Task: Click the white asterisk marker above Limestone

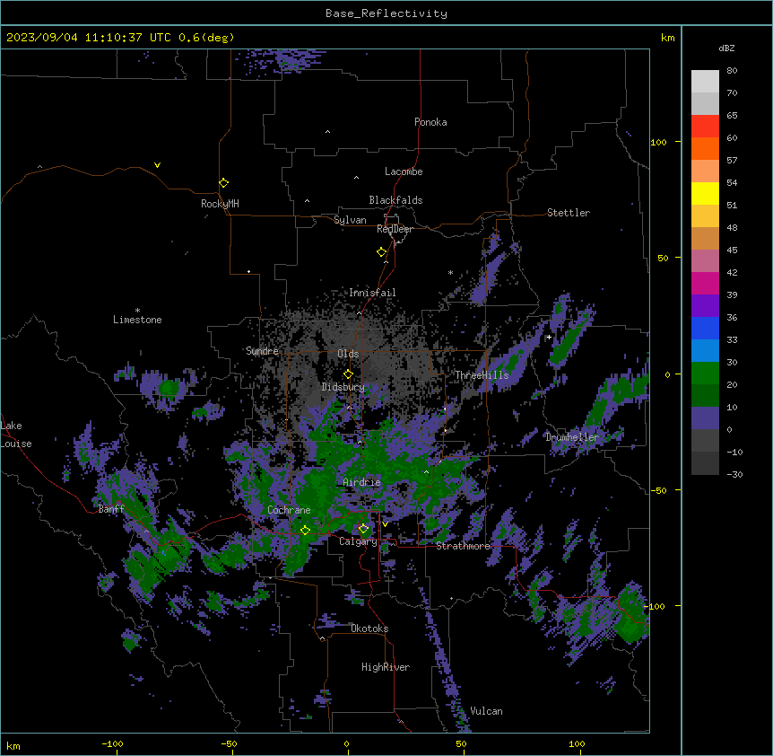Action: coord(137,311)
